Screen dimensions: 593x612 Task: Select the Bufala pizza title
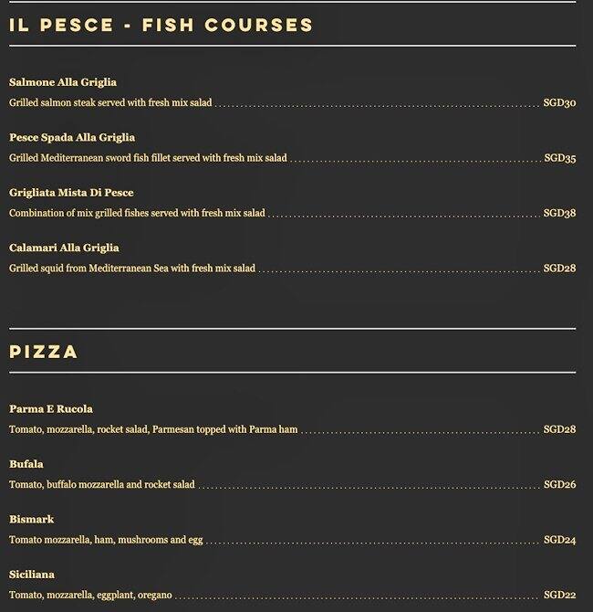(x=26, y=464)
